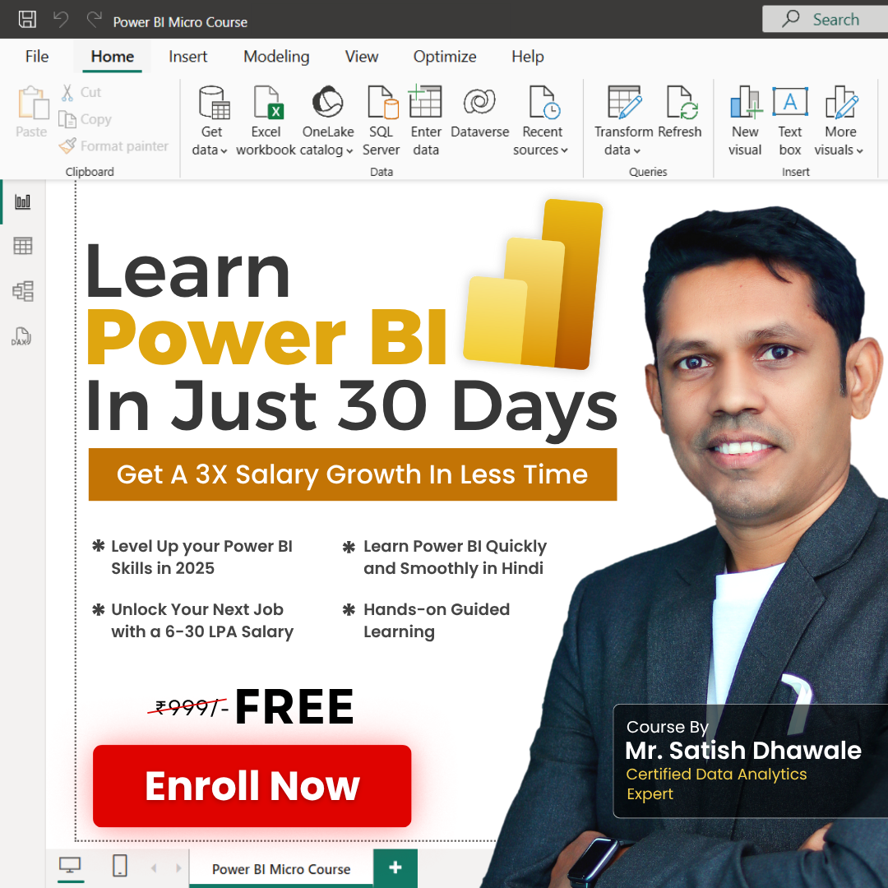Insert a New visual
The width and height of the screenshot is (888, 888).
coord(745,121)
